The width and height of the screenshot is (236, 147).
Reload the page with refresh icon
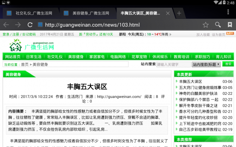tap(30, 25)
